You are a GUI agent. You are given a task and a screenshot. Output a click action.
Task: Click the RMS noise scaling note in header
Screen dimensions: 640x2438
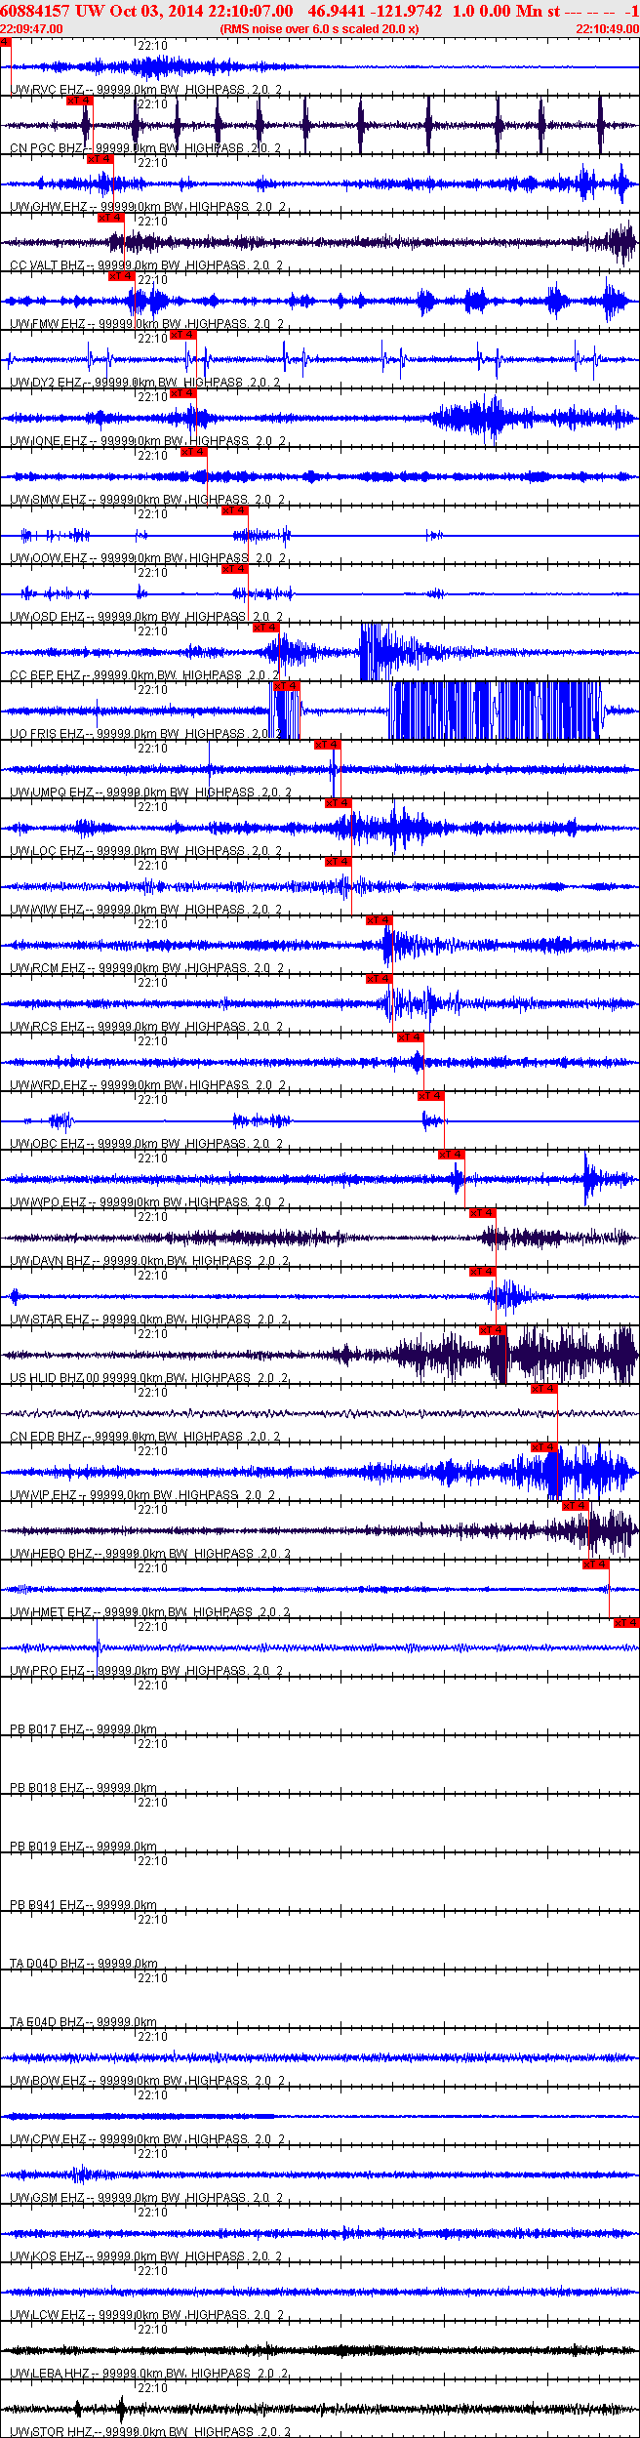[319, 29]
